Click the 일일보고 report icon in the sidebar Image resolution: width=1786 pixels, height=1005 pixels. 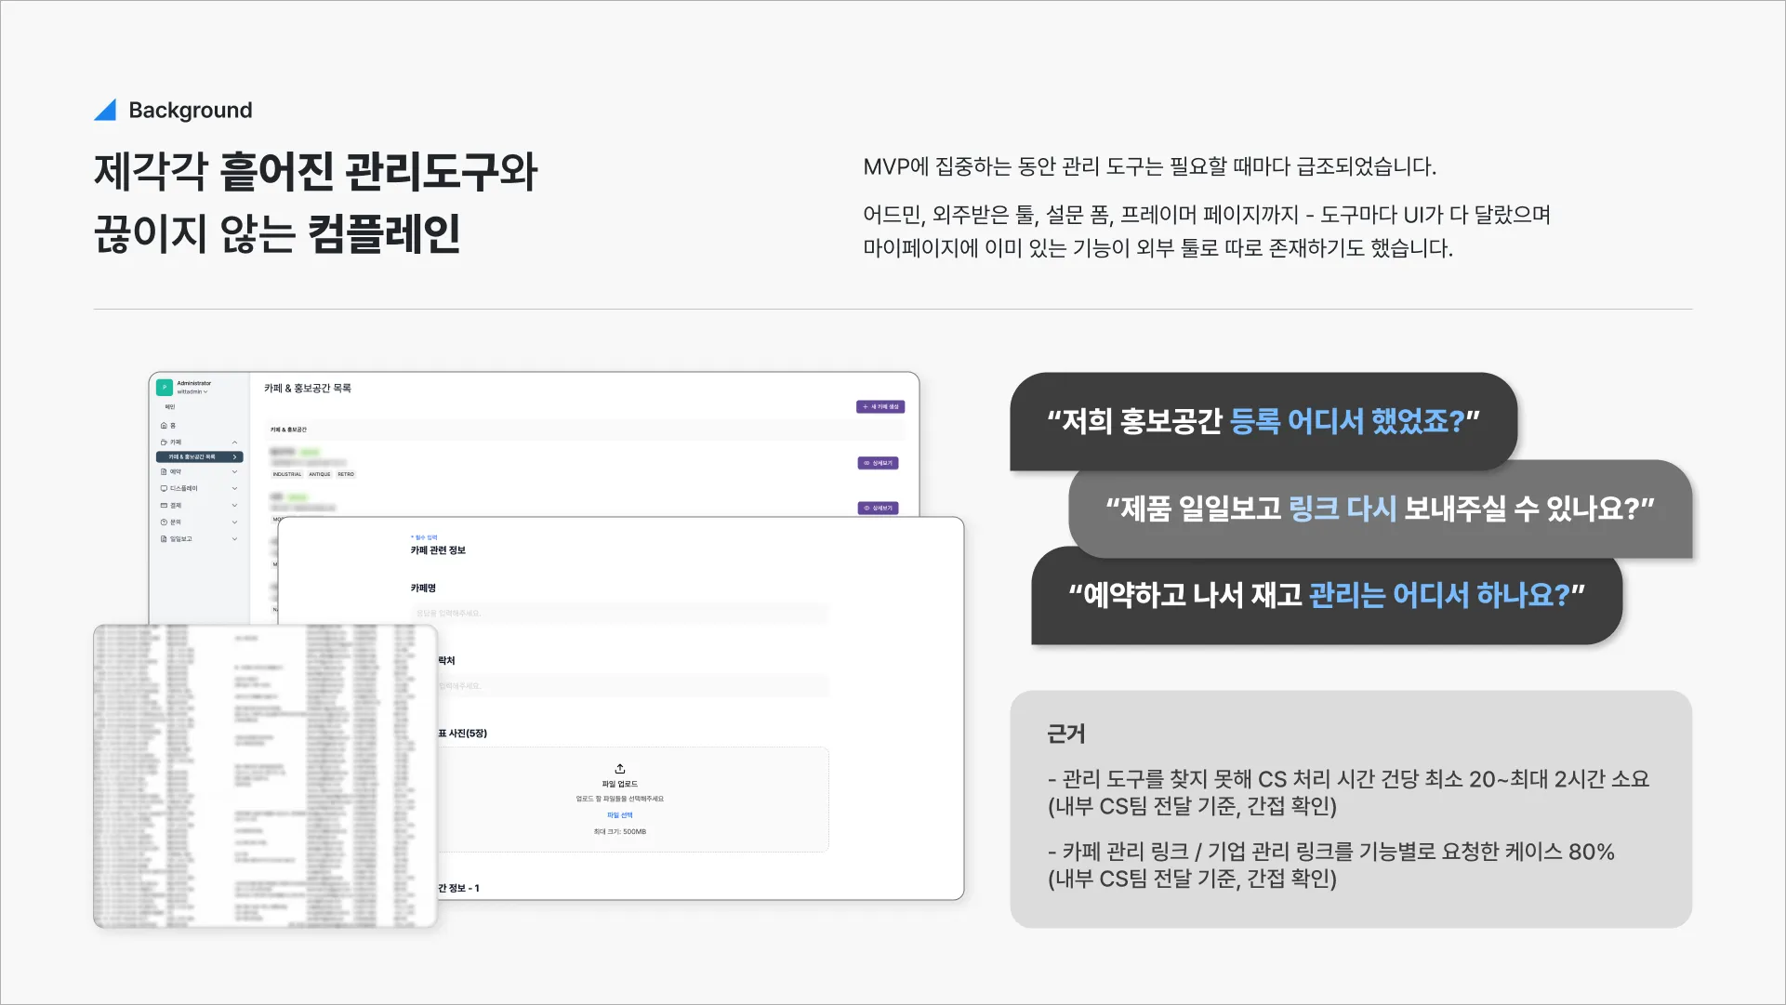click(x=164, y=539)
